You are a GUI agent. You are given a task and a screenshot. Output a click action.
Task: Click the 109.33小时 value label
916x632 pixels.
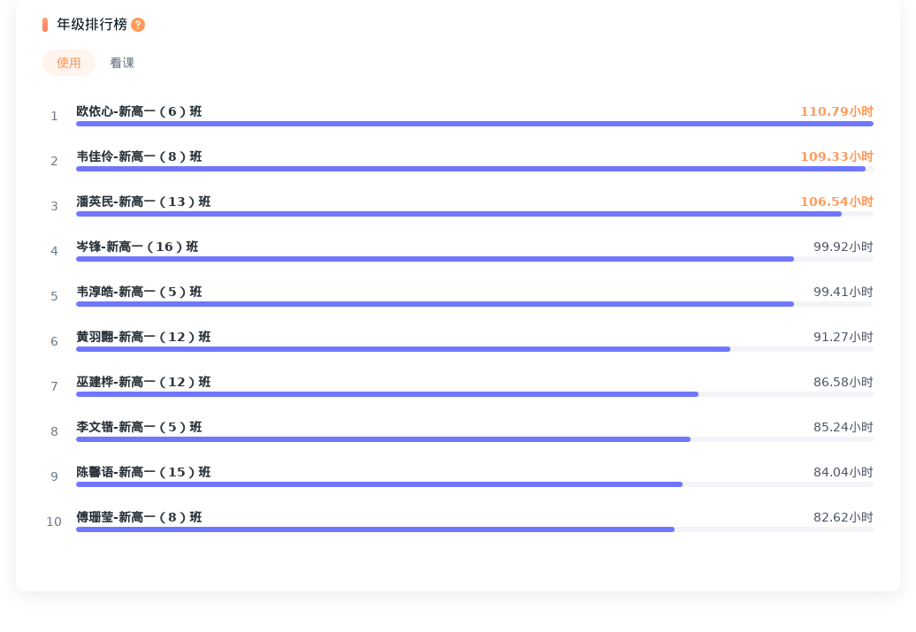(836, 156)
